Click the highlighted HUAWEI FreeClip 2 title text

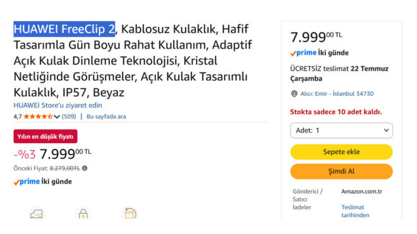(64, 29)
